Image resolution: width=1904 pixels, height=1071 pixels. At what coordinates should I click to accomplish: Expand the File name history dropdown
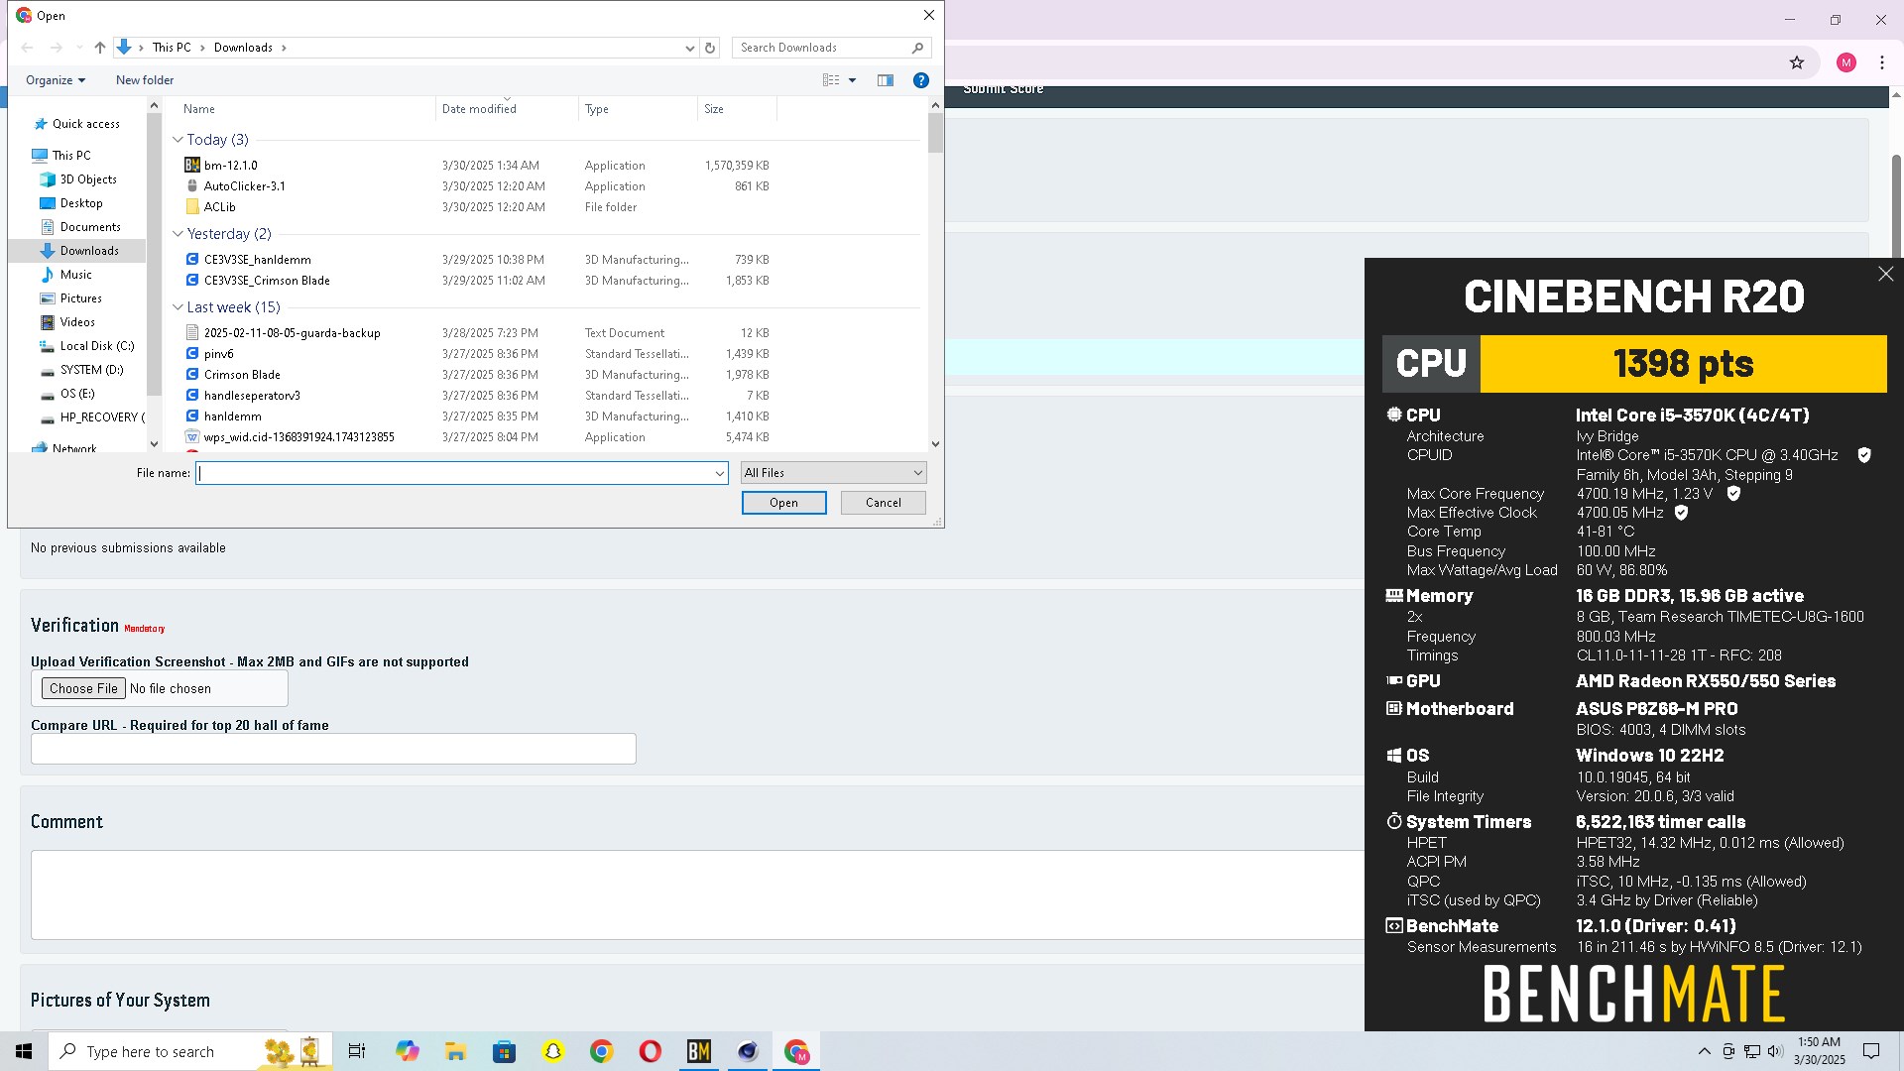pos(719,474)
